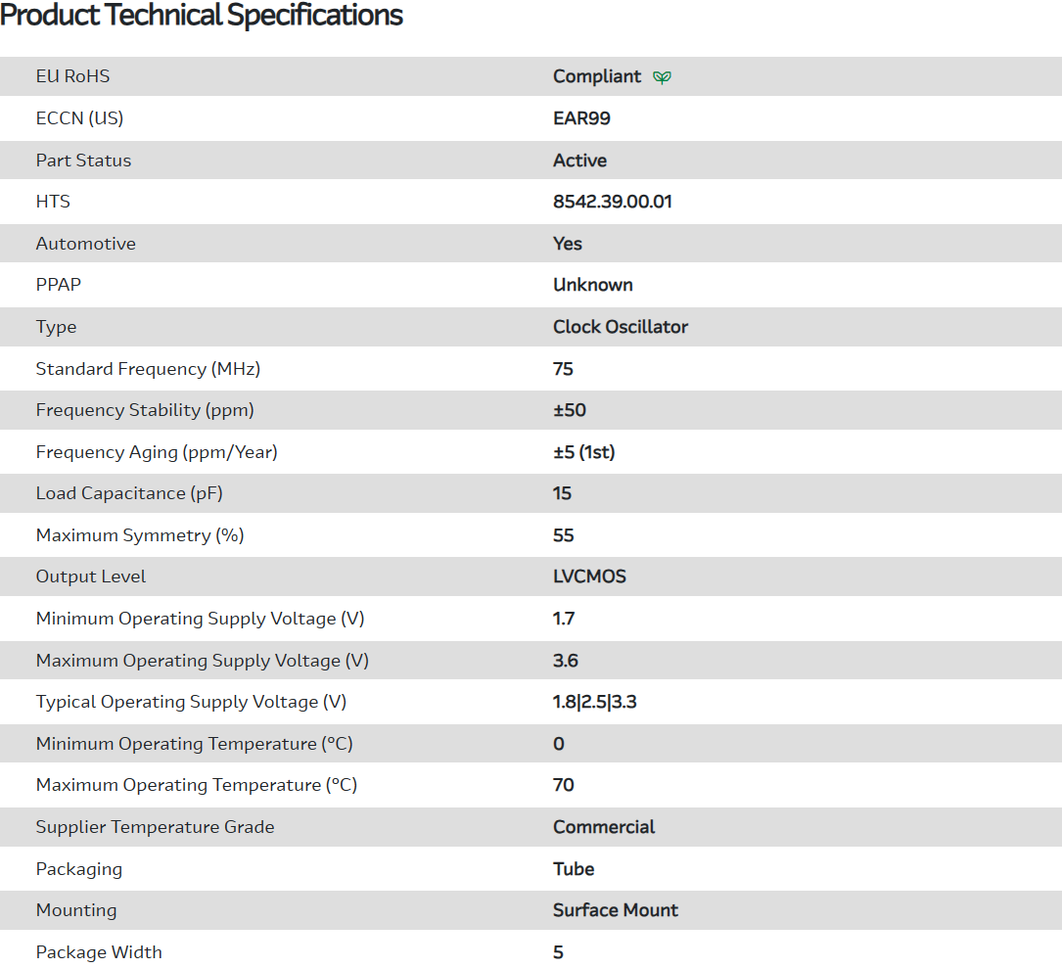The height and width of the screenshot is (968, 1062).
Task: Click the HTS code 8542.39.00.01
Action: 612,202
